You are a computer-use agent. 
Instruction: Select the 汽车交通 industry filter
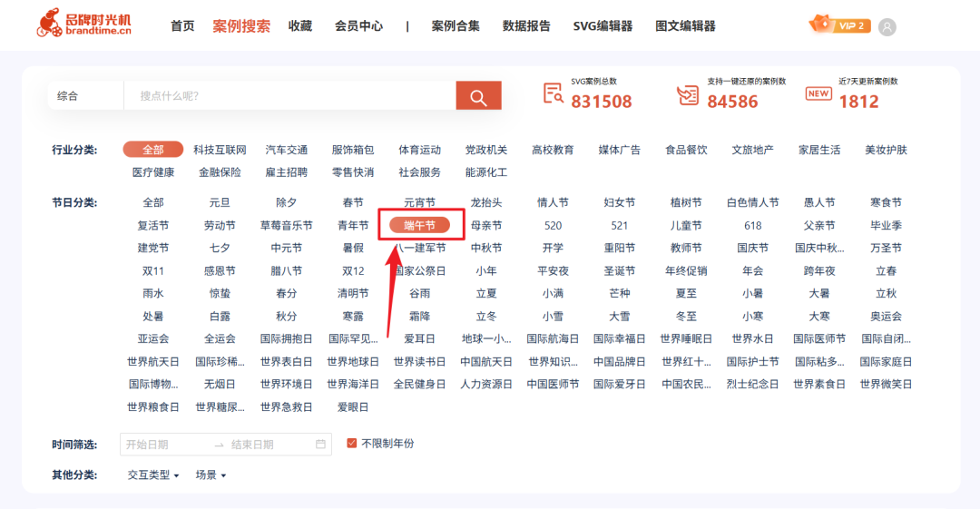point(286,150)
